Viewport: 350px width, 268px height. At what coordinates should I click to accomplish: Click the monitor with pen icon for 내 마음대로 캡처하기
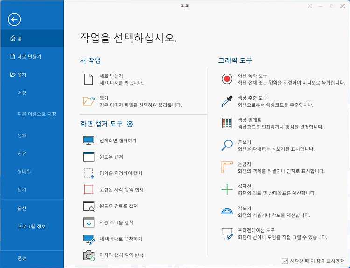point(89,239)
